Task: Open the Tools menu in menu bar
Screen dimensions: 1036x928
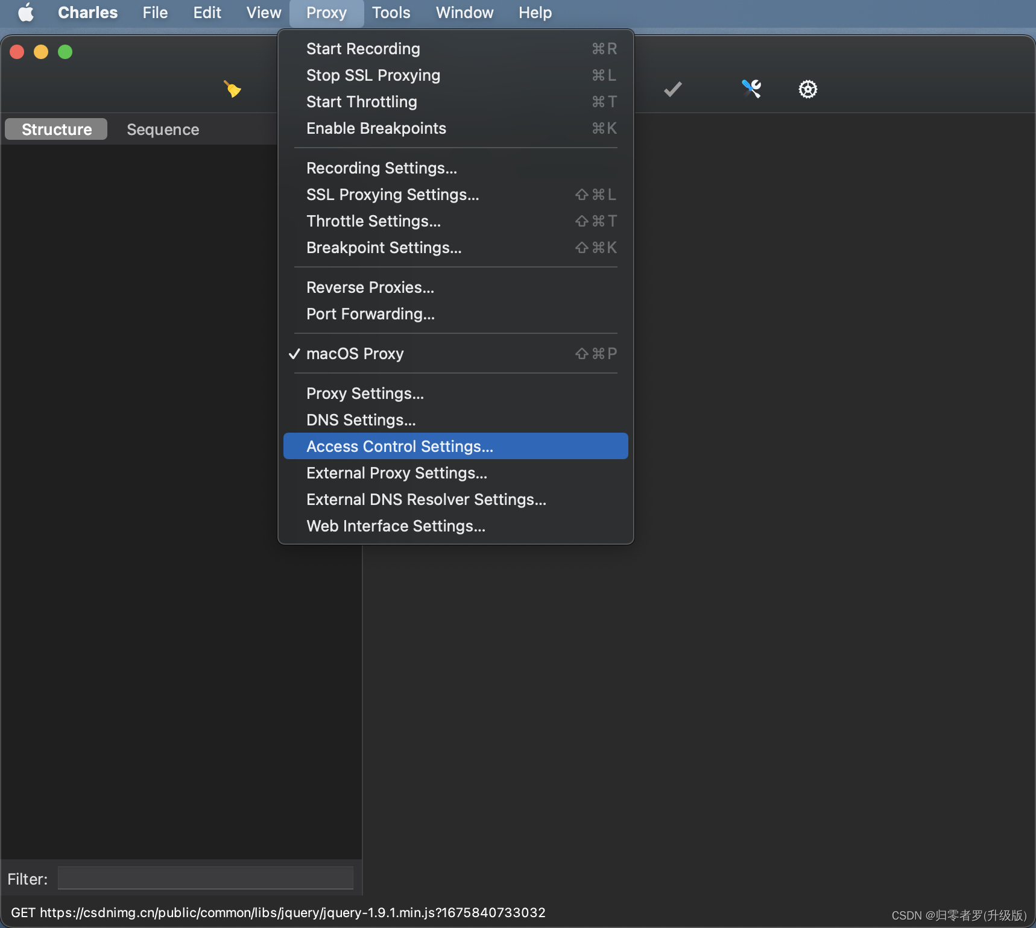Action: (x=391, y=13)
